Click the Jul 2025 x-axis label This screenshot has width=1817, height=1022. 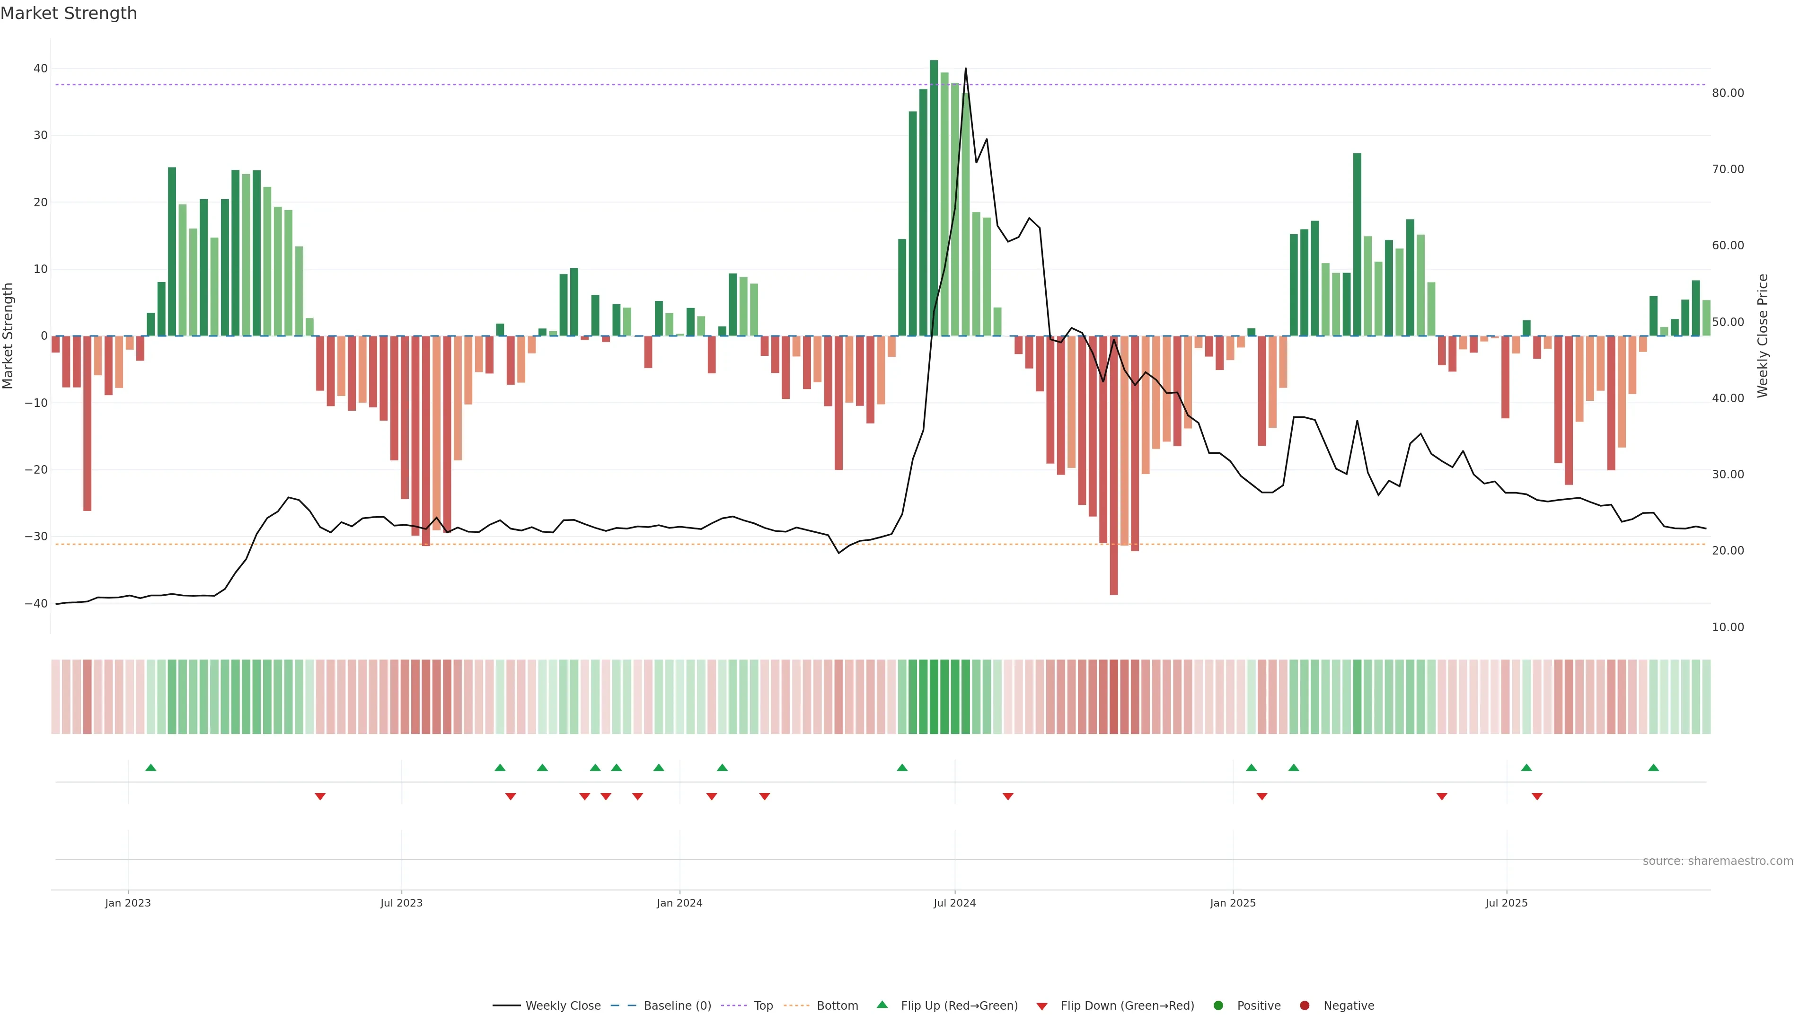[x=1506, y=903]
